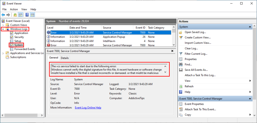This screenshot has height=123, width=257.
Task: Click the blue Help toolbar icon
Action: click(27, 15)
